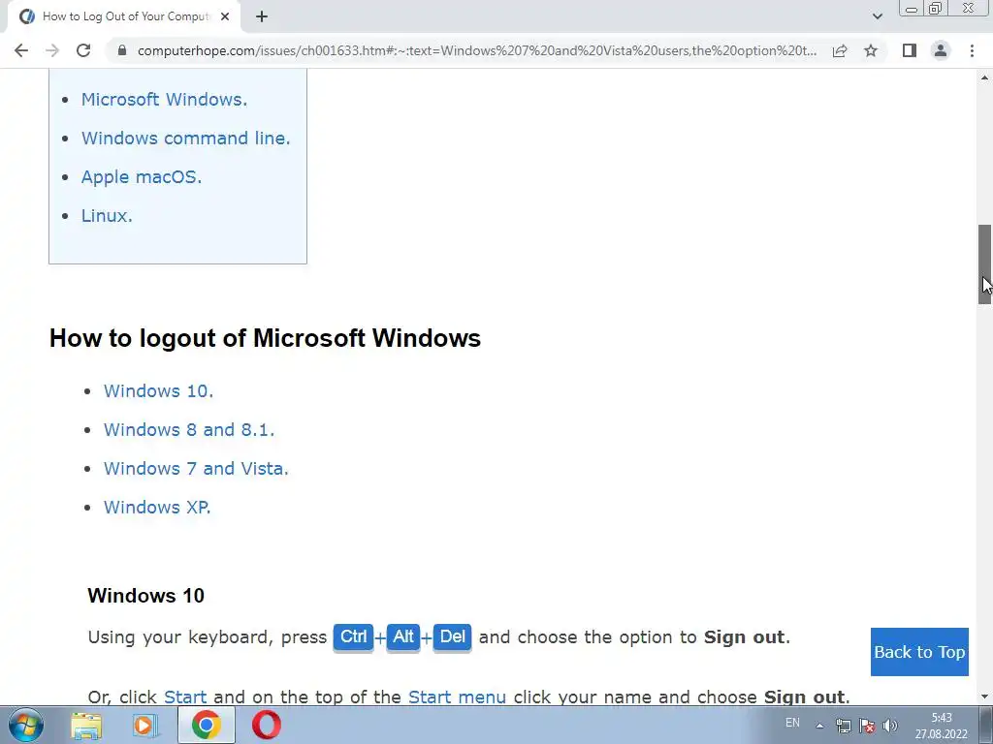Open the Windows Start orb
Image resolution: width=993 pixels, height=744 pixels.
pyautogui.click(x=25, y=725)
